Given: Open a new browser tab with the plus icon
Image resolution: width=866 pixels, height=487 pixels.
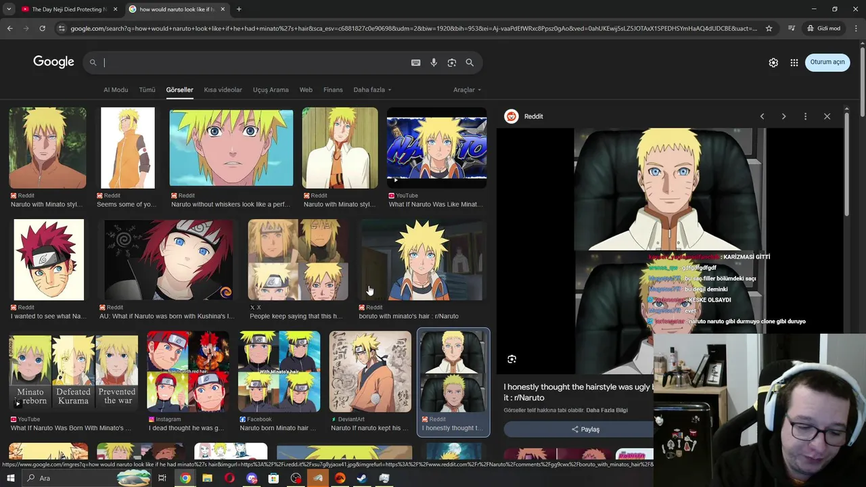Looking at the screenshot, I should pyautogui.click(x=239, y=9).
